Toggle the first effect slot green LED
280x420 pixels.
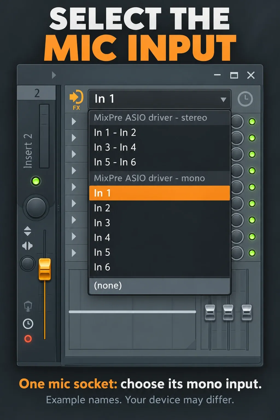pyautogui.click(x=252, y=122)
